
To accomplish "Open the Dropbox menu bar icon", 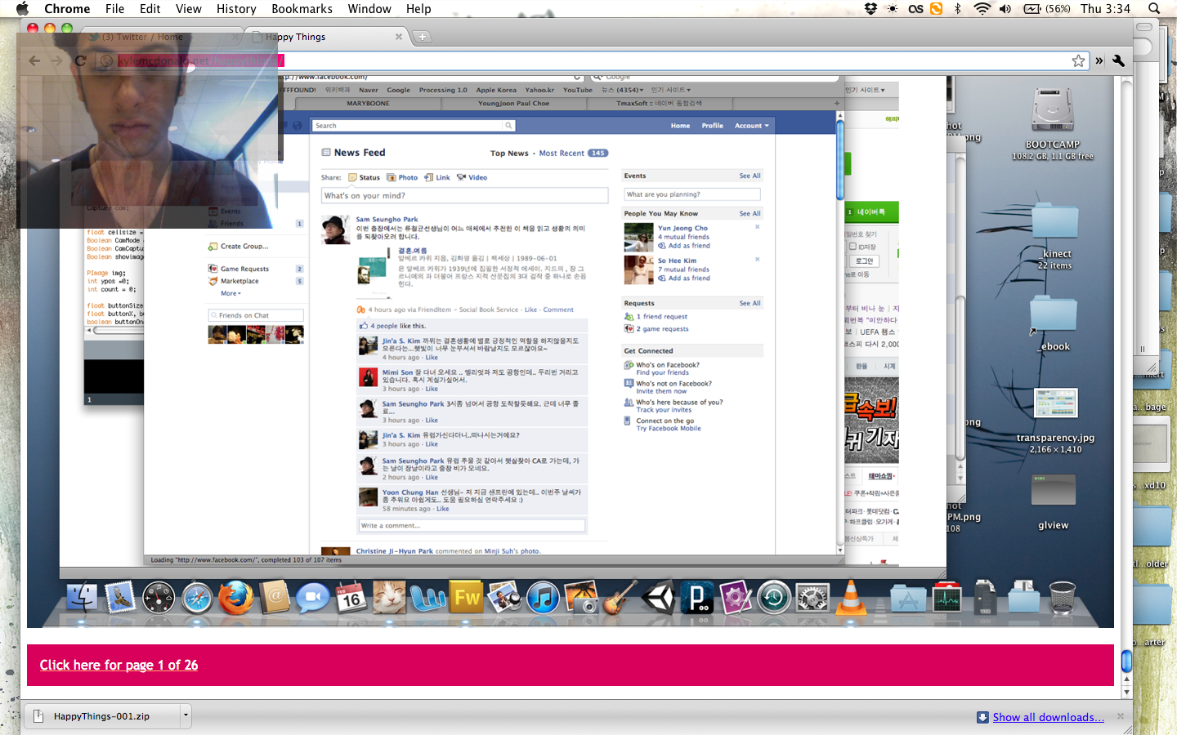I will pos(870,9).
